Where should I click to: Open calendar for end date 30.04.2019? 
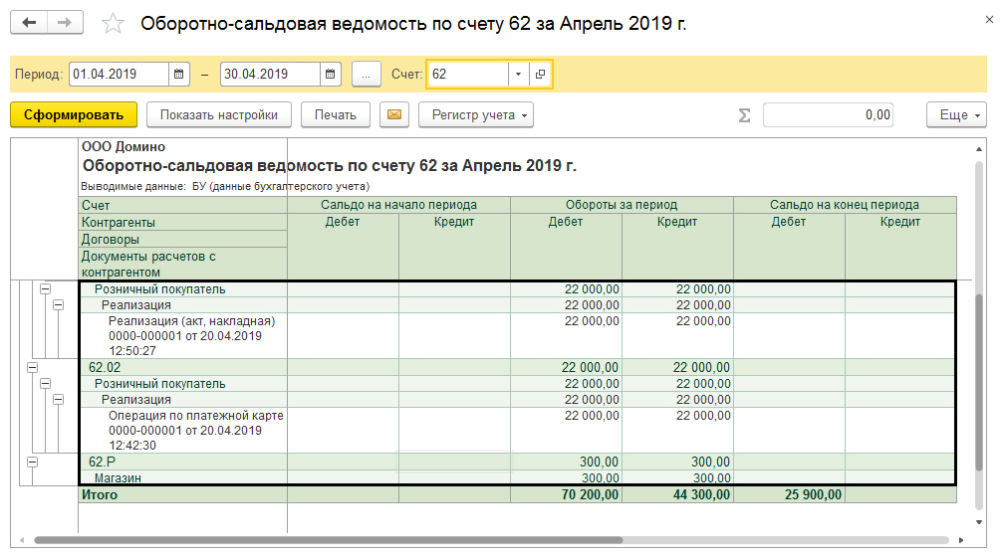coord(331,74)
